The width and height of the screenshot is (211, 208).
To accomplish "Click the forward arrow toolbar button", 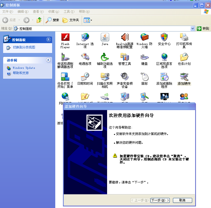I will (26, 20).
